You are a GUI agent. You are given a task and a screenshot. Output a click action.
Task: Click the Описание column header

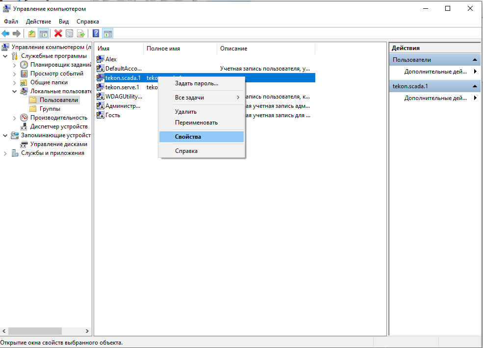234,49
